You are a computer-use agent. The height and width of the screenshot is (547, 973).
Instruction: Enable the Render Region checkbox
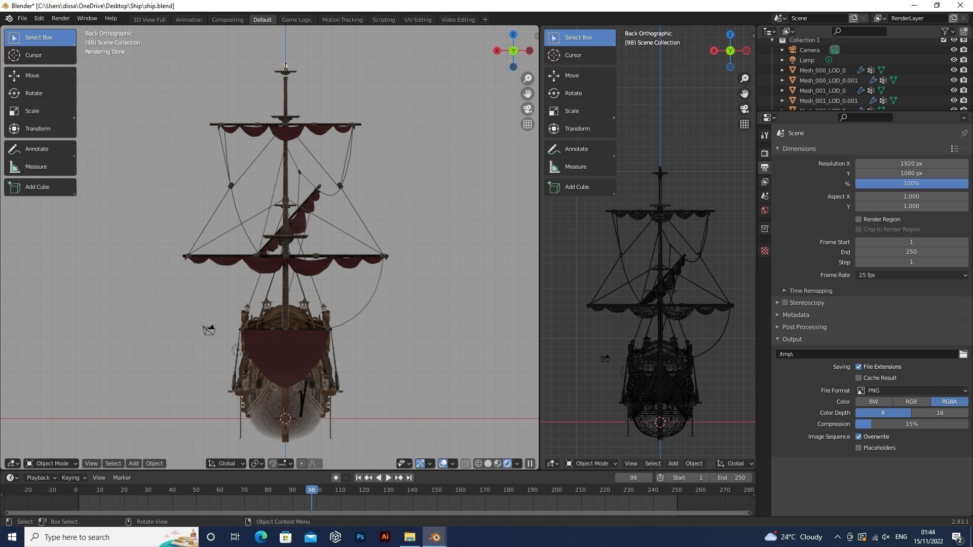click(x=858, y=219)
